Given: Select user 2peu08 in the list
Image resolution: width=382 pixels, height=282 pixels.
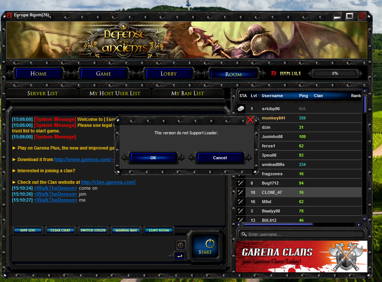Looking at the screenshot, I should tap(309, 155).
